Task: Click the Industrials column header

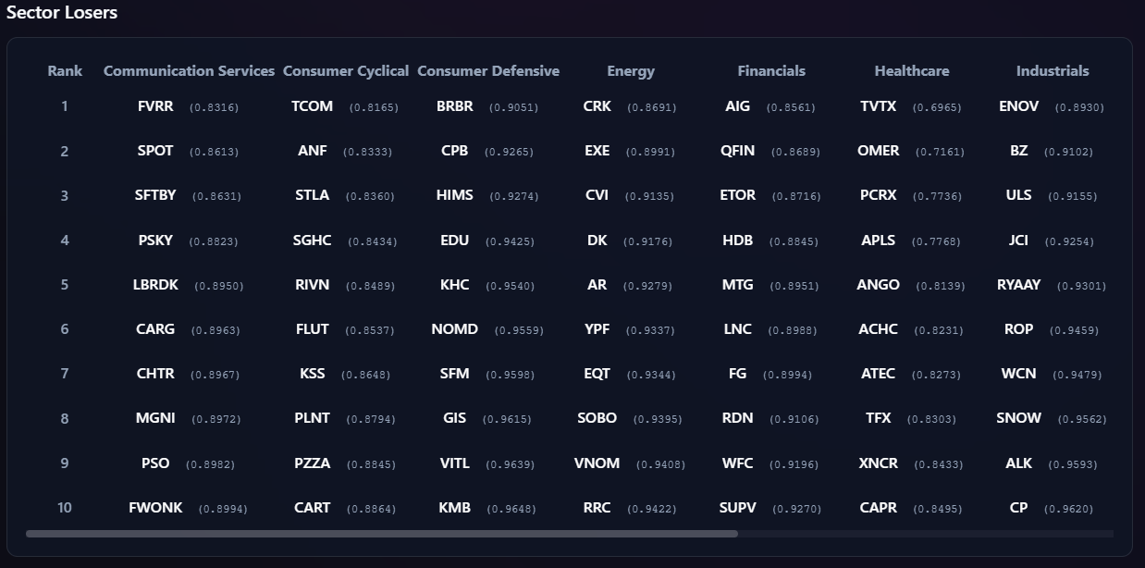Action: pos(1053,71)
